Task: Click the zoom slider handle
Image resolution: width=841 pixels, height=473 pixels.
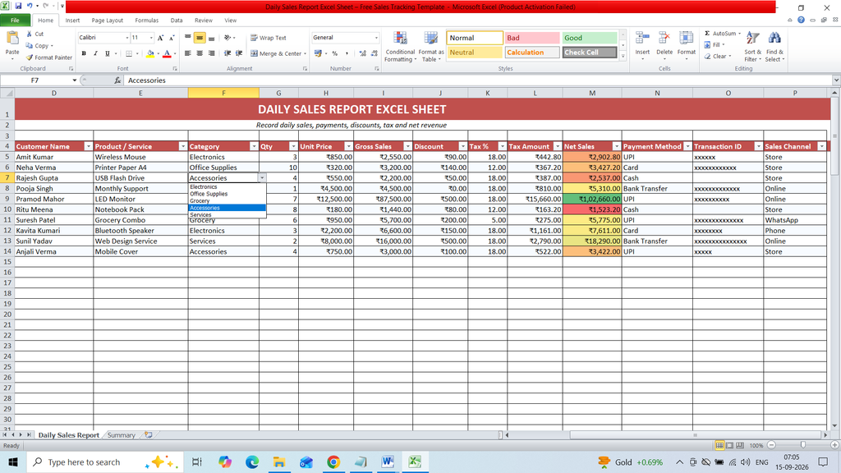Action: [803, 445]
